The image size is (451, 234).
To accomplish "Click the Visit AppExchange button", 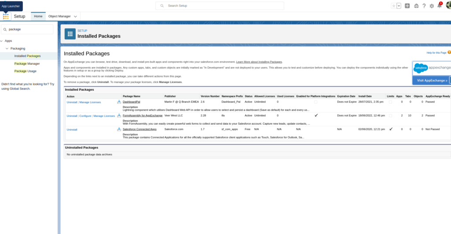I will tap(430, 80).
